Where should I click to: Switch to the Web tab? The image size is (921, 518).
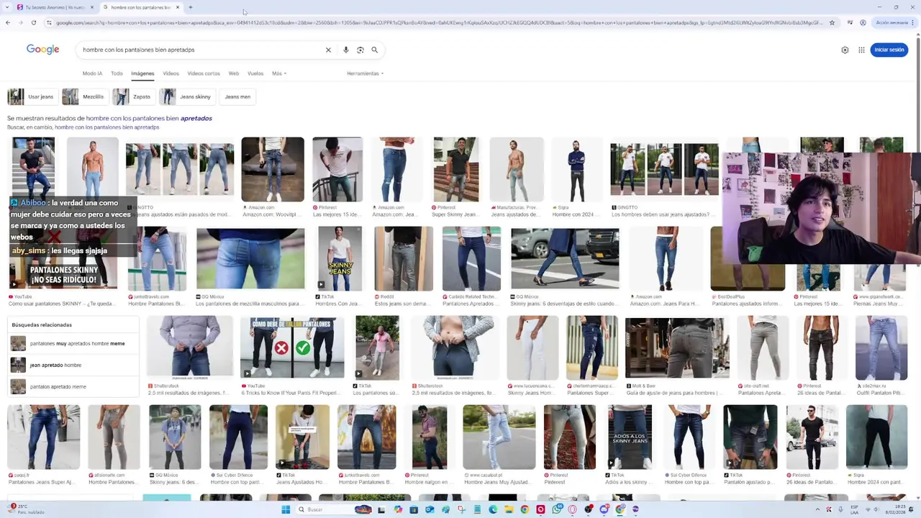coord(234,73)
